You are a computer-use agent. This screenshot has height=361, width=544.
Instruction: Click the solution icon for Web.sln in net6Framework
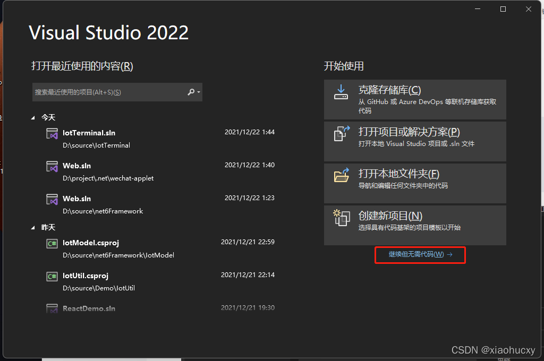pyautogui.click(x=52, y=200)
